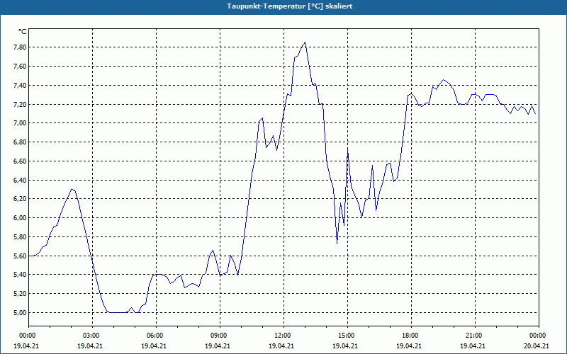Click the 7,80 y-axis value
Screen dimensions: 567x354
[x=20, y=47]
